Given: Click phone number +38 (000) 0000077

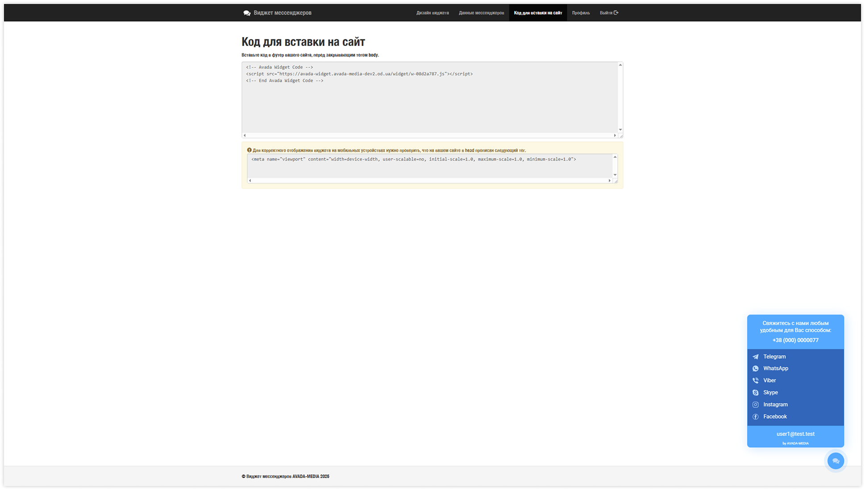Looking at the screenshot, I should tap(795, 340).
